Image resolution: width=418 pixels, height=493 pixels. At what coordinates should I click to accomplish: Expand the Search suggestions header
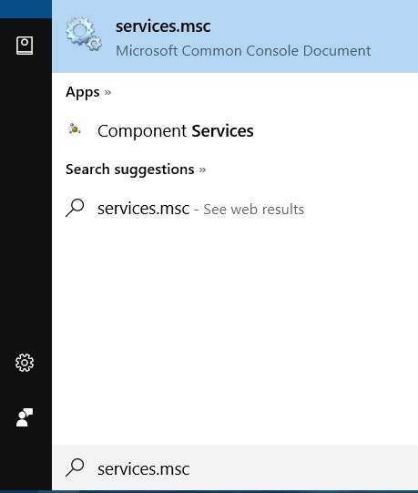point(136,169)
